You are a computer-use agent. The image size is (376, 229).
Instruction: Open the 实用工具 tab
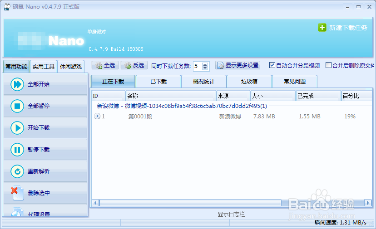[x=44, y=66]
